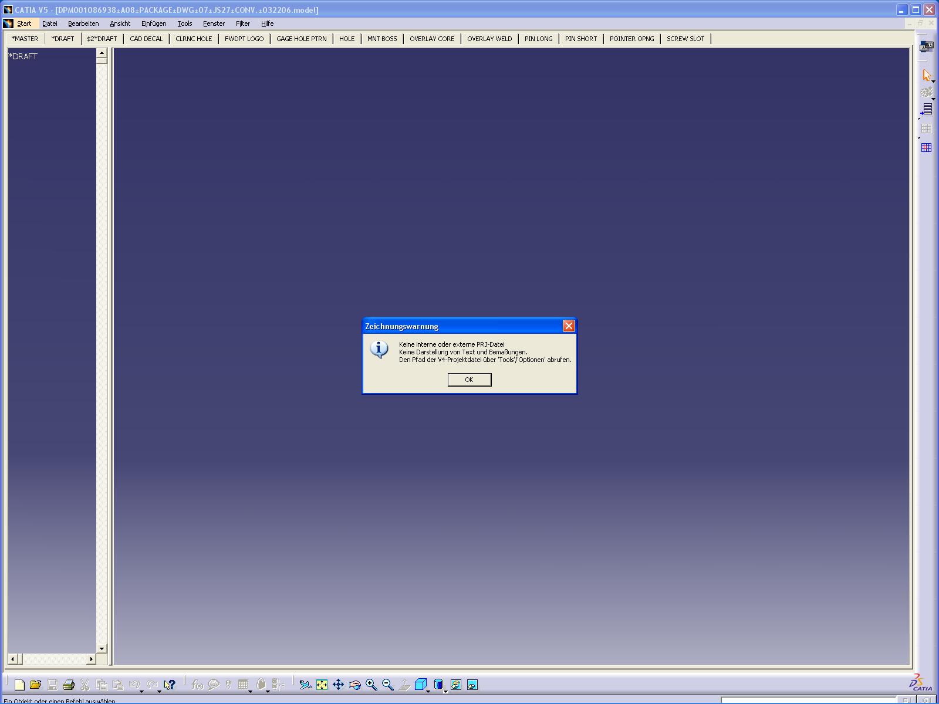Click the Redo arrow icon
The width and height of the screenshot is (939, 704).
[x=152, y=684]
